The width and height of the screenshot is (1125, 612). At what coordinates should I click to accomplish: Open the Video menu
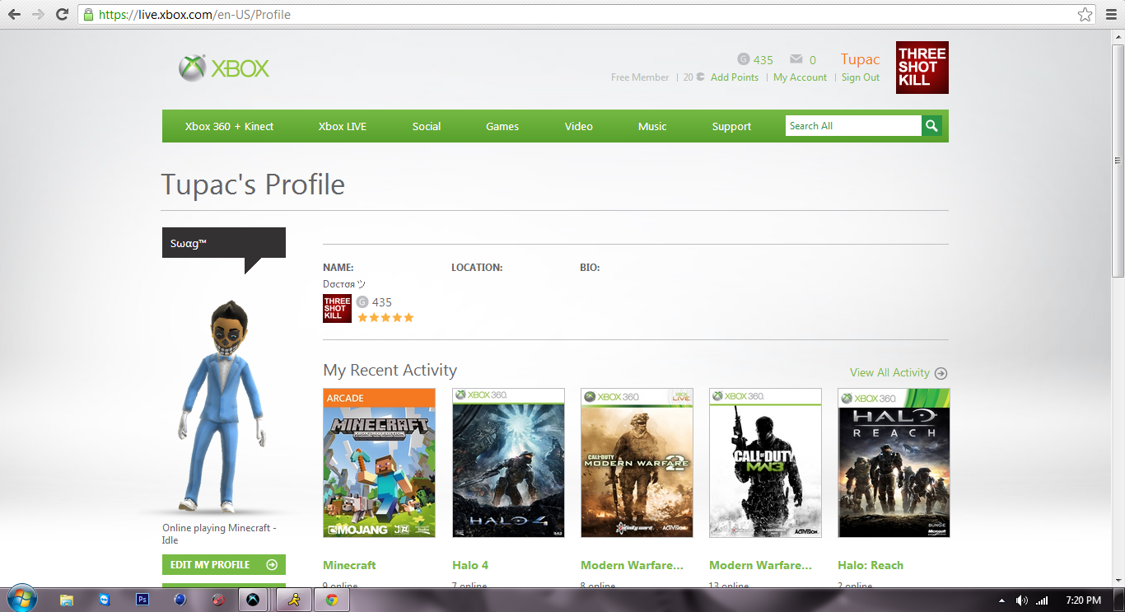point(579,126)
